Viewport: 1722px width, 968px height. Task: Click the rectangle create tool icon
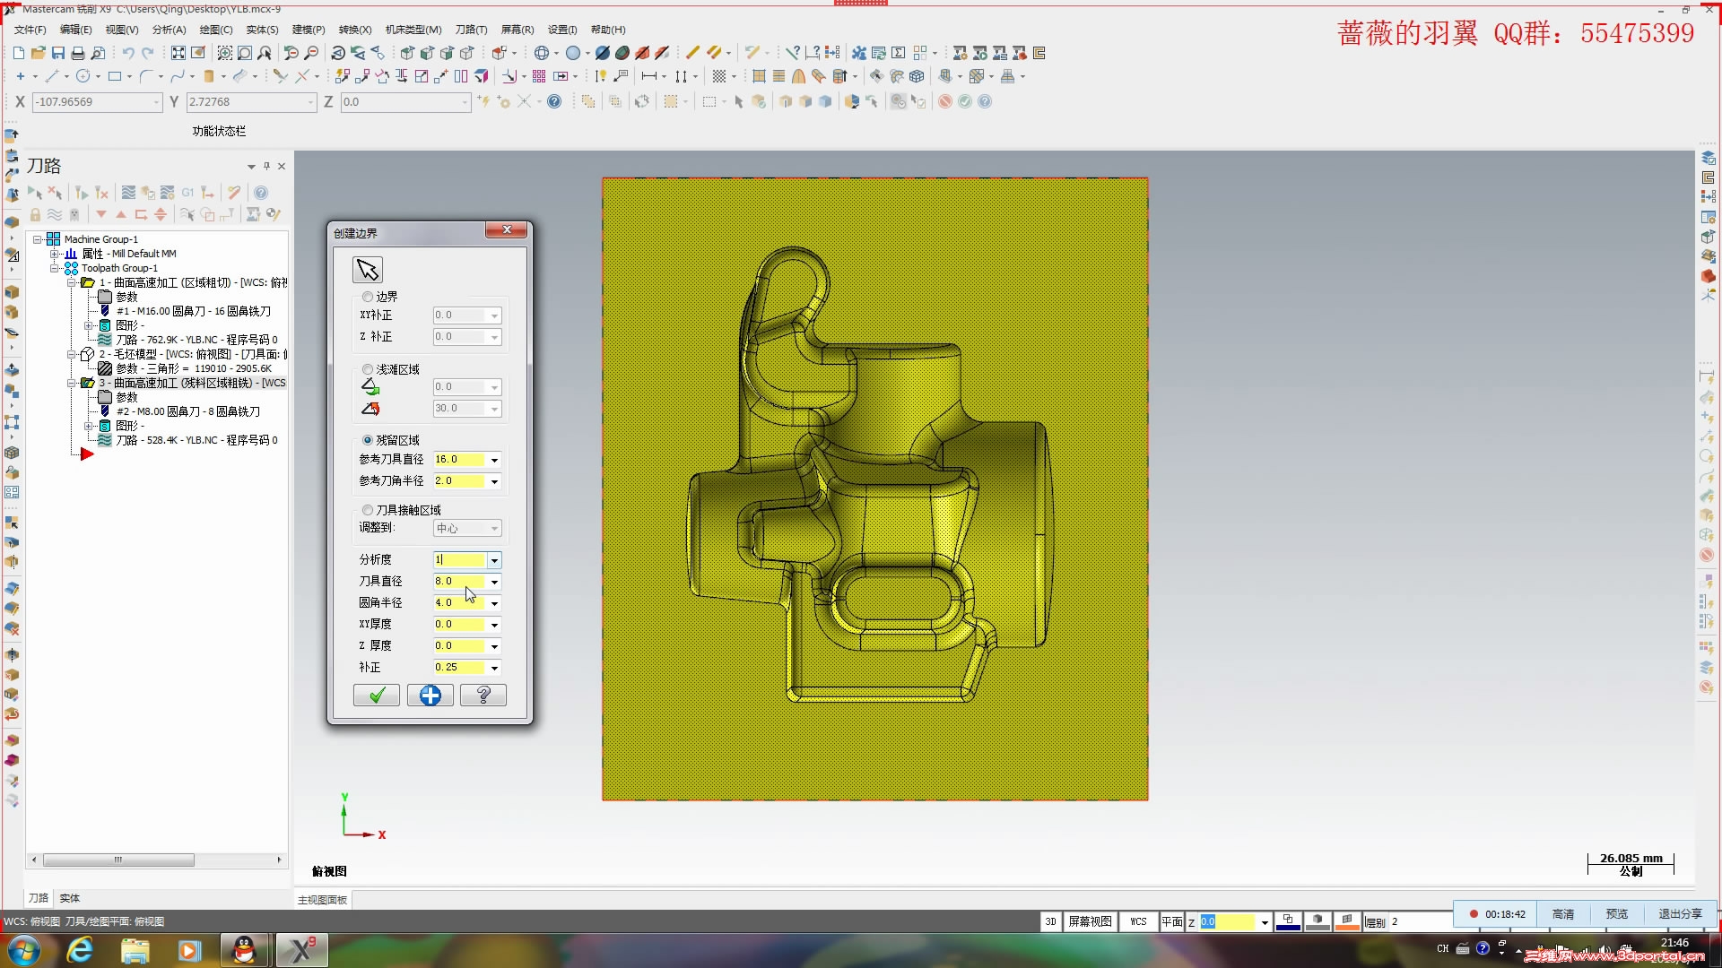pos(115,76)
